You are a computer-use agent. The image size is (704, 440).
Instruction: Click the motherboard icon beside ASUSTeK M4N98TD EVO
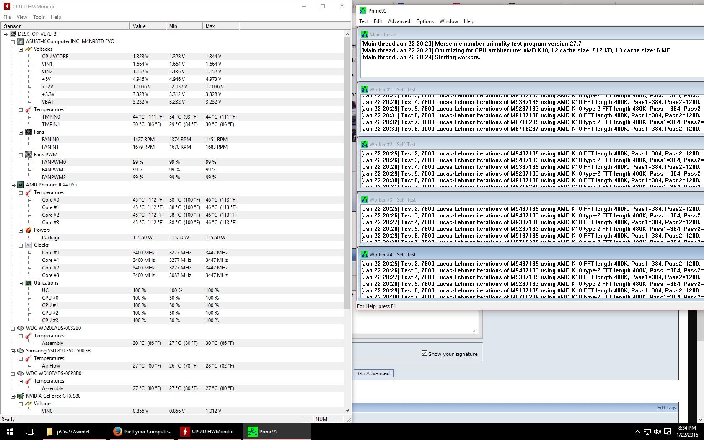click(x=20, y=41)
